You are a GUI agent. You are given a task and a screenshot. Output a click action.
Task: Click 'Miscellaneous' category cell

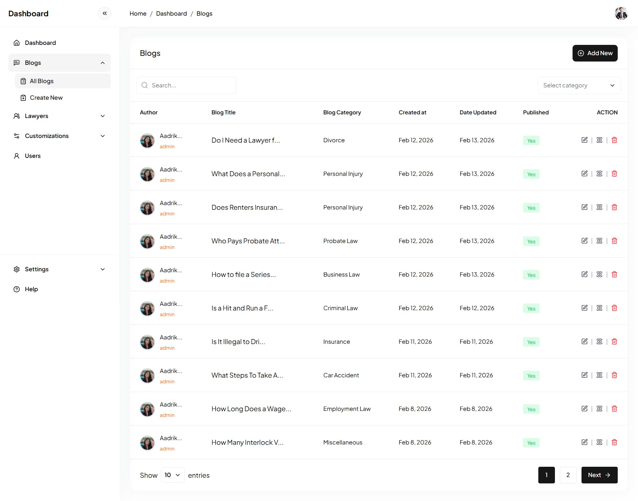(343, 442)
